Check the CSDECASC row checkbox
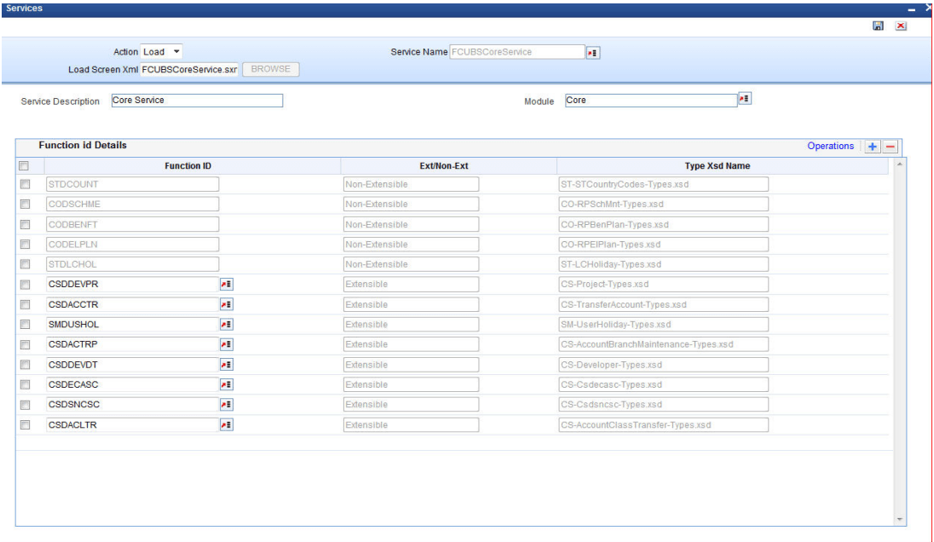 click(25, 384)
